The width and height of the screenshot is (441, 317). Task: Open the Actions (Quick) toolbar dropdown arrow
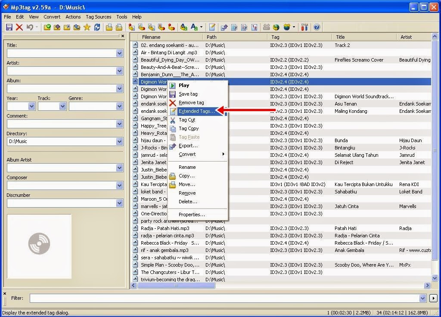(x=202, y=27)
